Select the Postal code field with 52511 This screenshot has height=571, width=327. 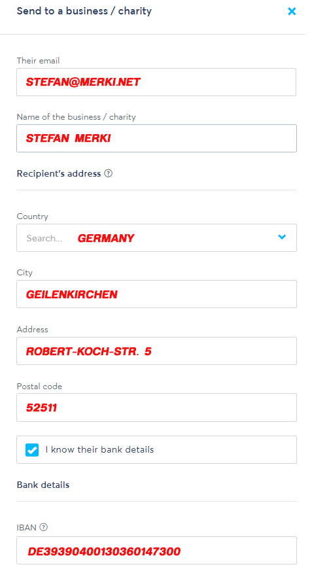(x=156, y=407)
